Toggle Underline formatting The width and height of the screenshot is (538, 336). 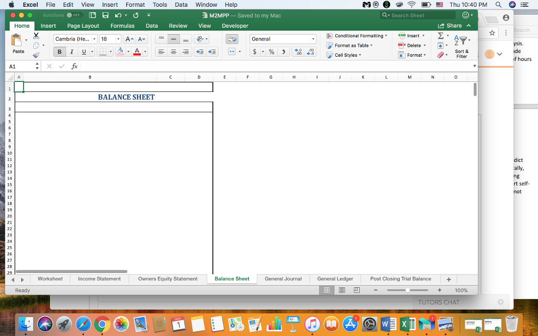[x=84, y=52]
